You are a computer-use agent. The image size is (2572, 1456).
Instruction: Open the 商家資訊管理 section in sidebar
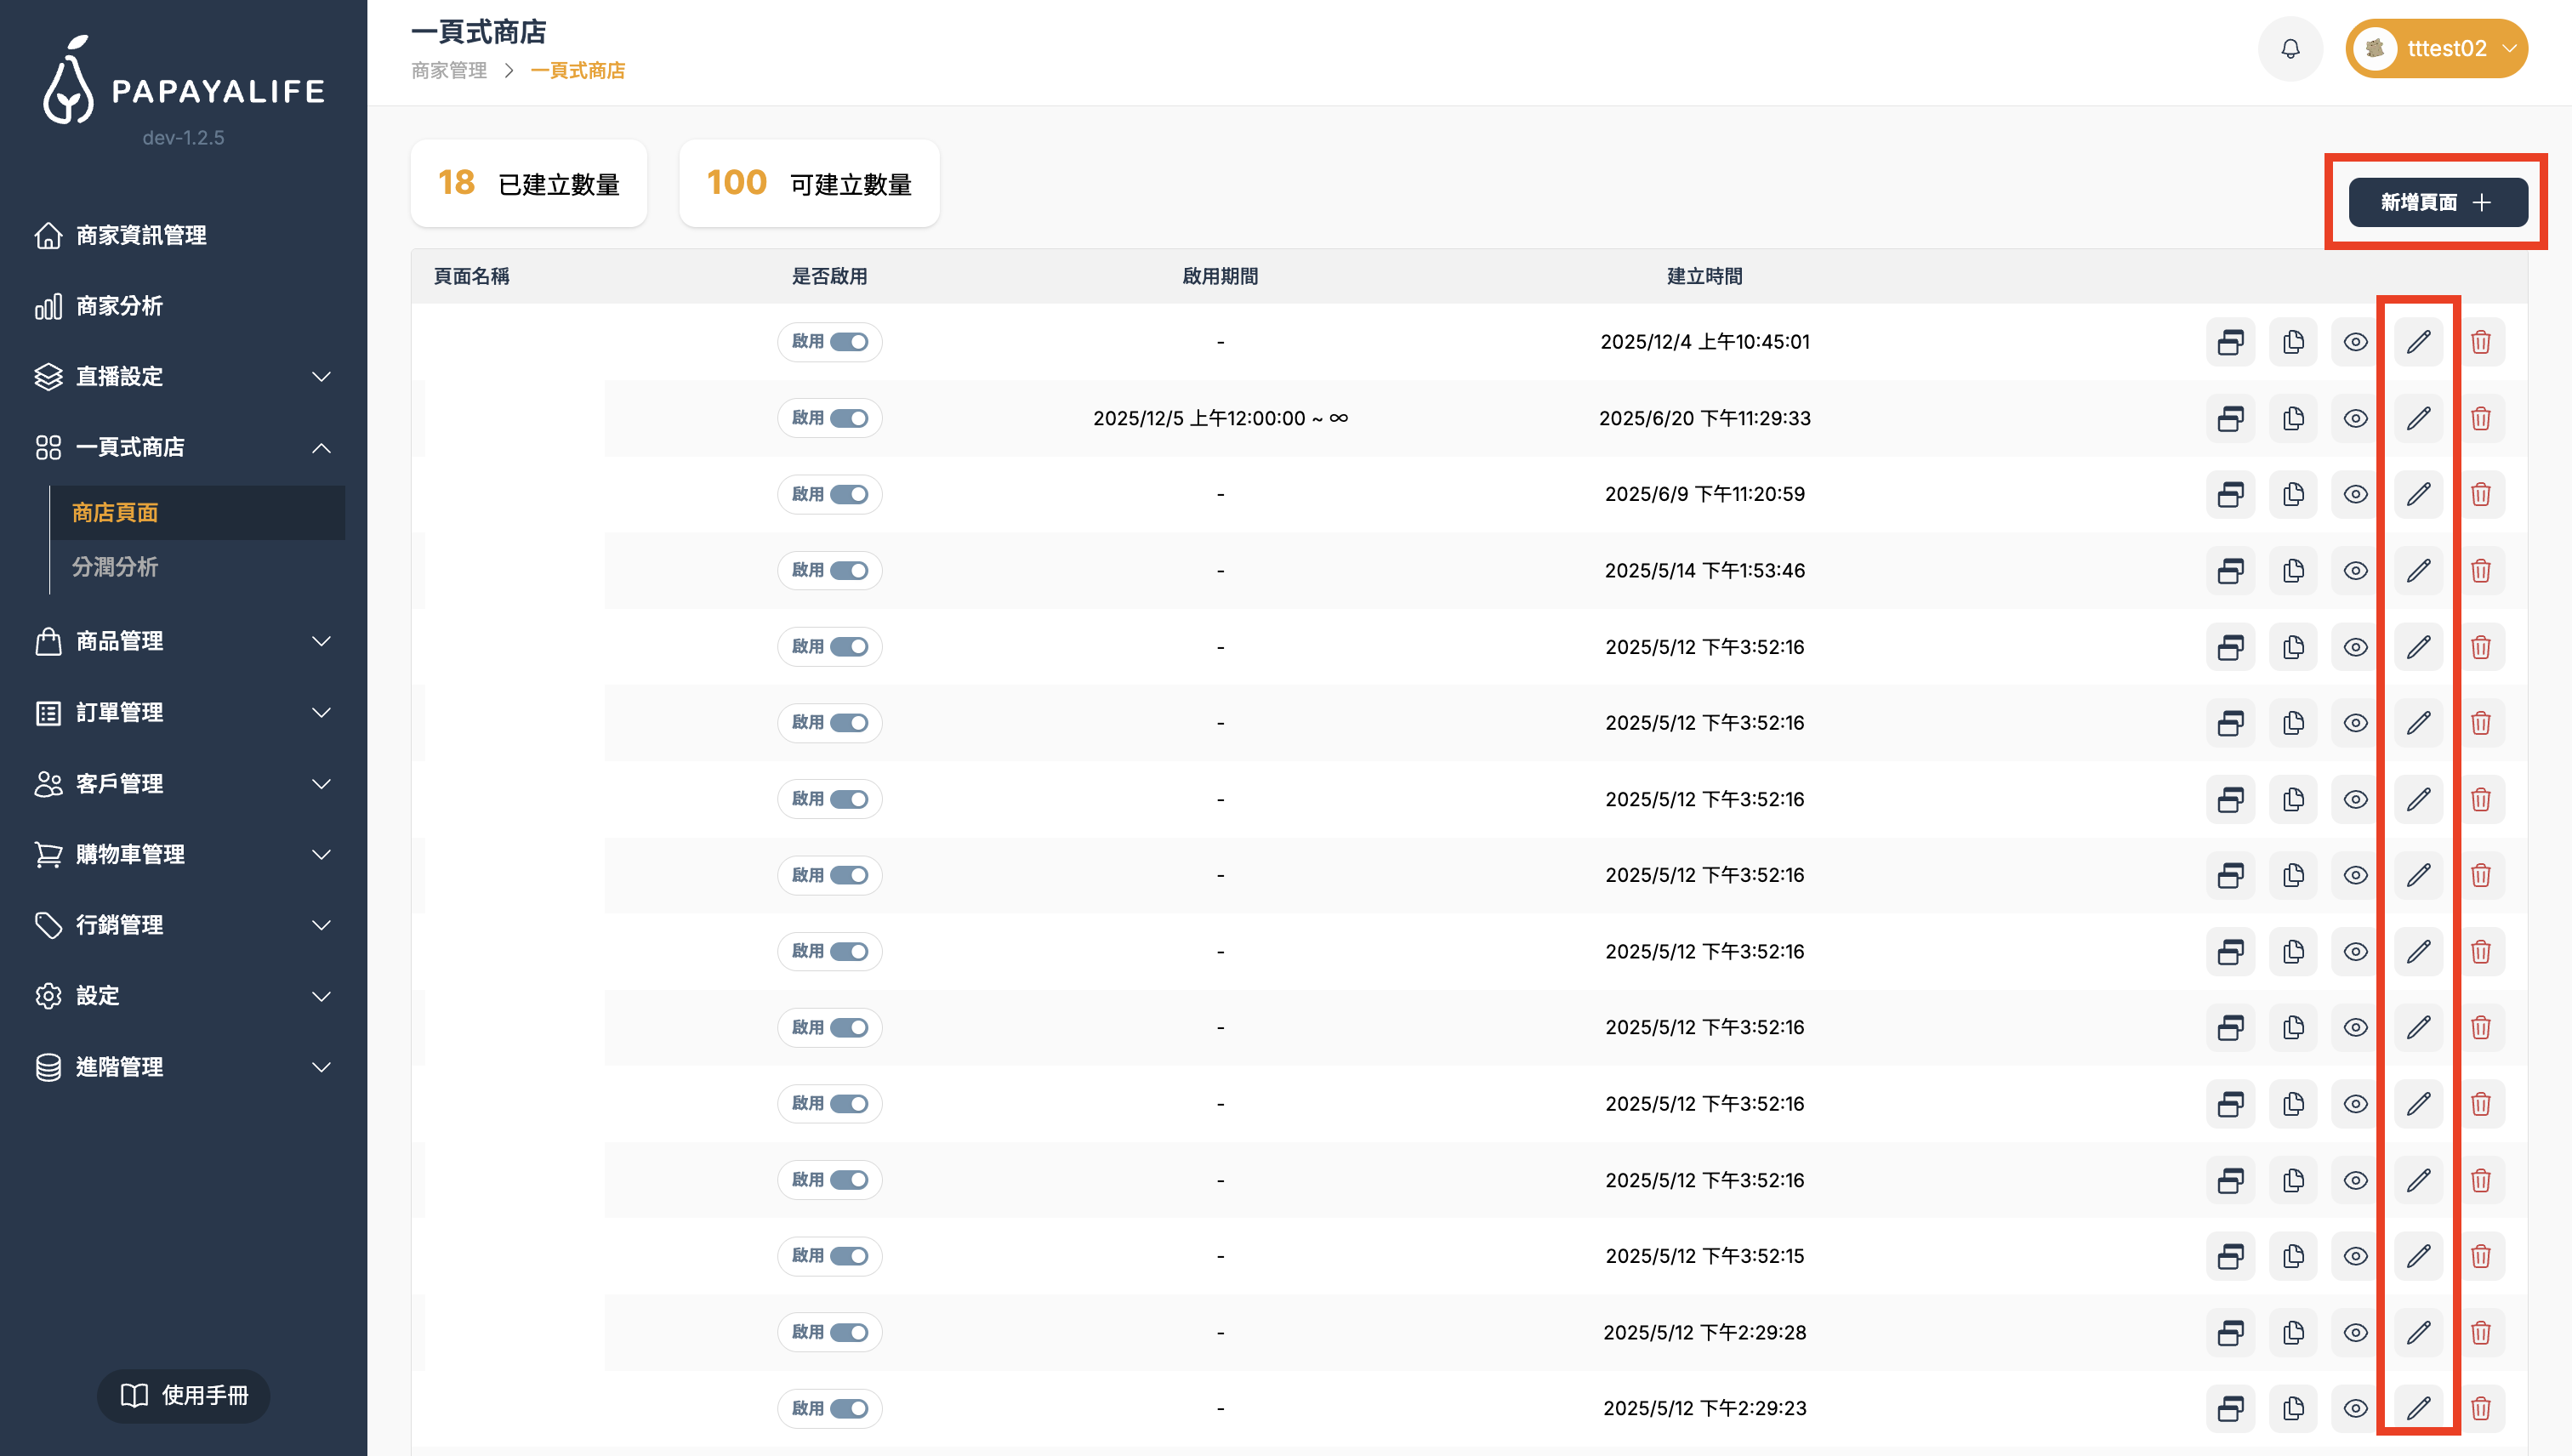pos(140,236)
